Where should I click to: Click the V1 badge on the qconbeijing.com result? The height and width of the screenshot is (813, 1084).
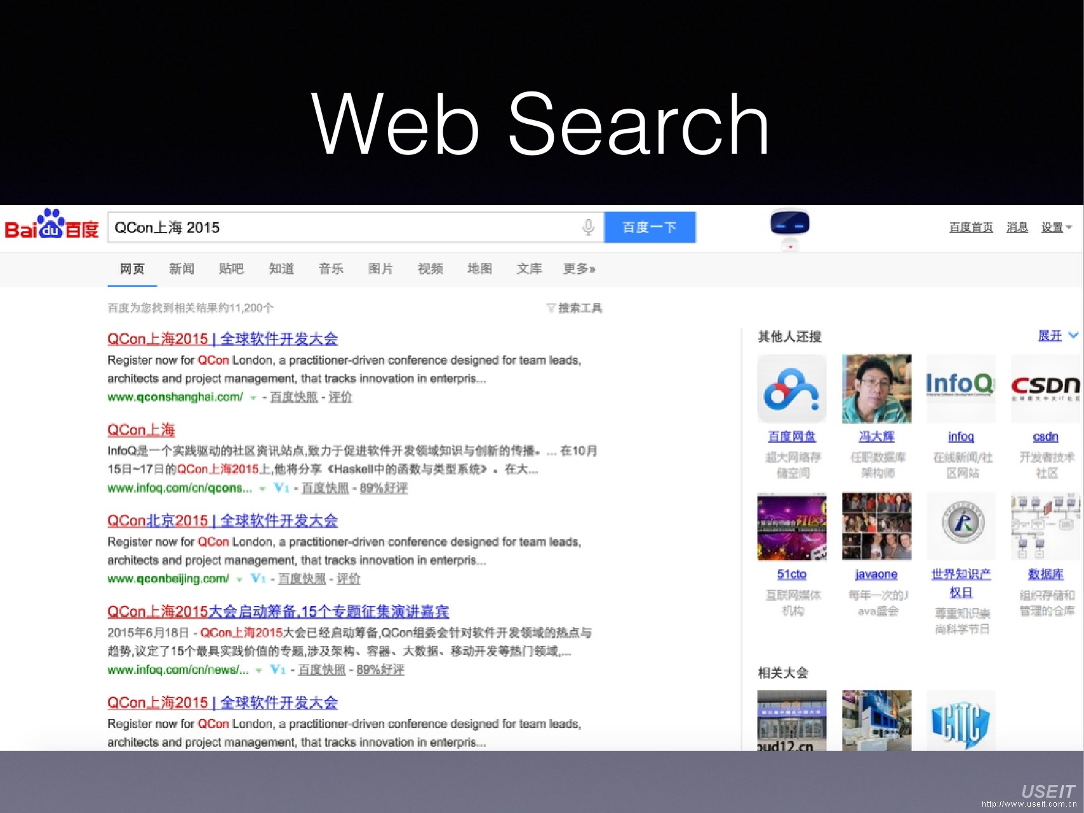[x=258, y=579]
